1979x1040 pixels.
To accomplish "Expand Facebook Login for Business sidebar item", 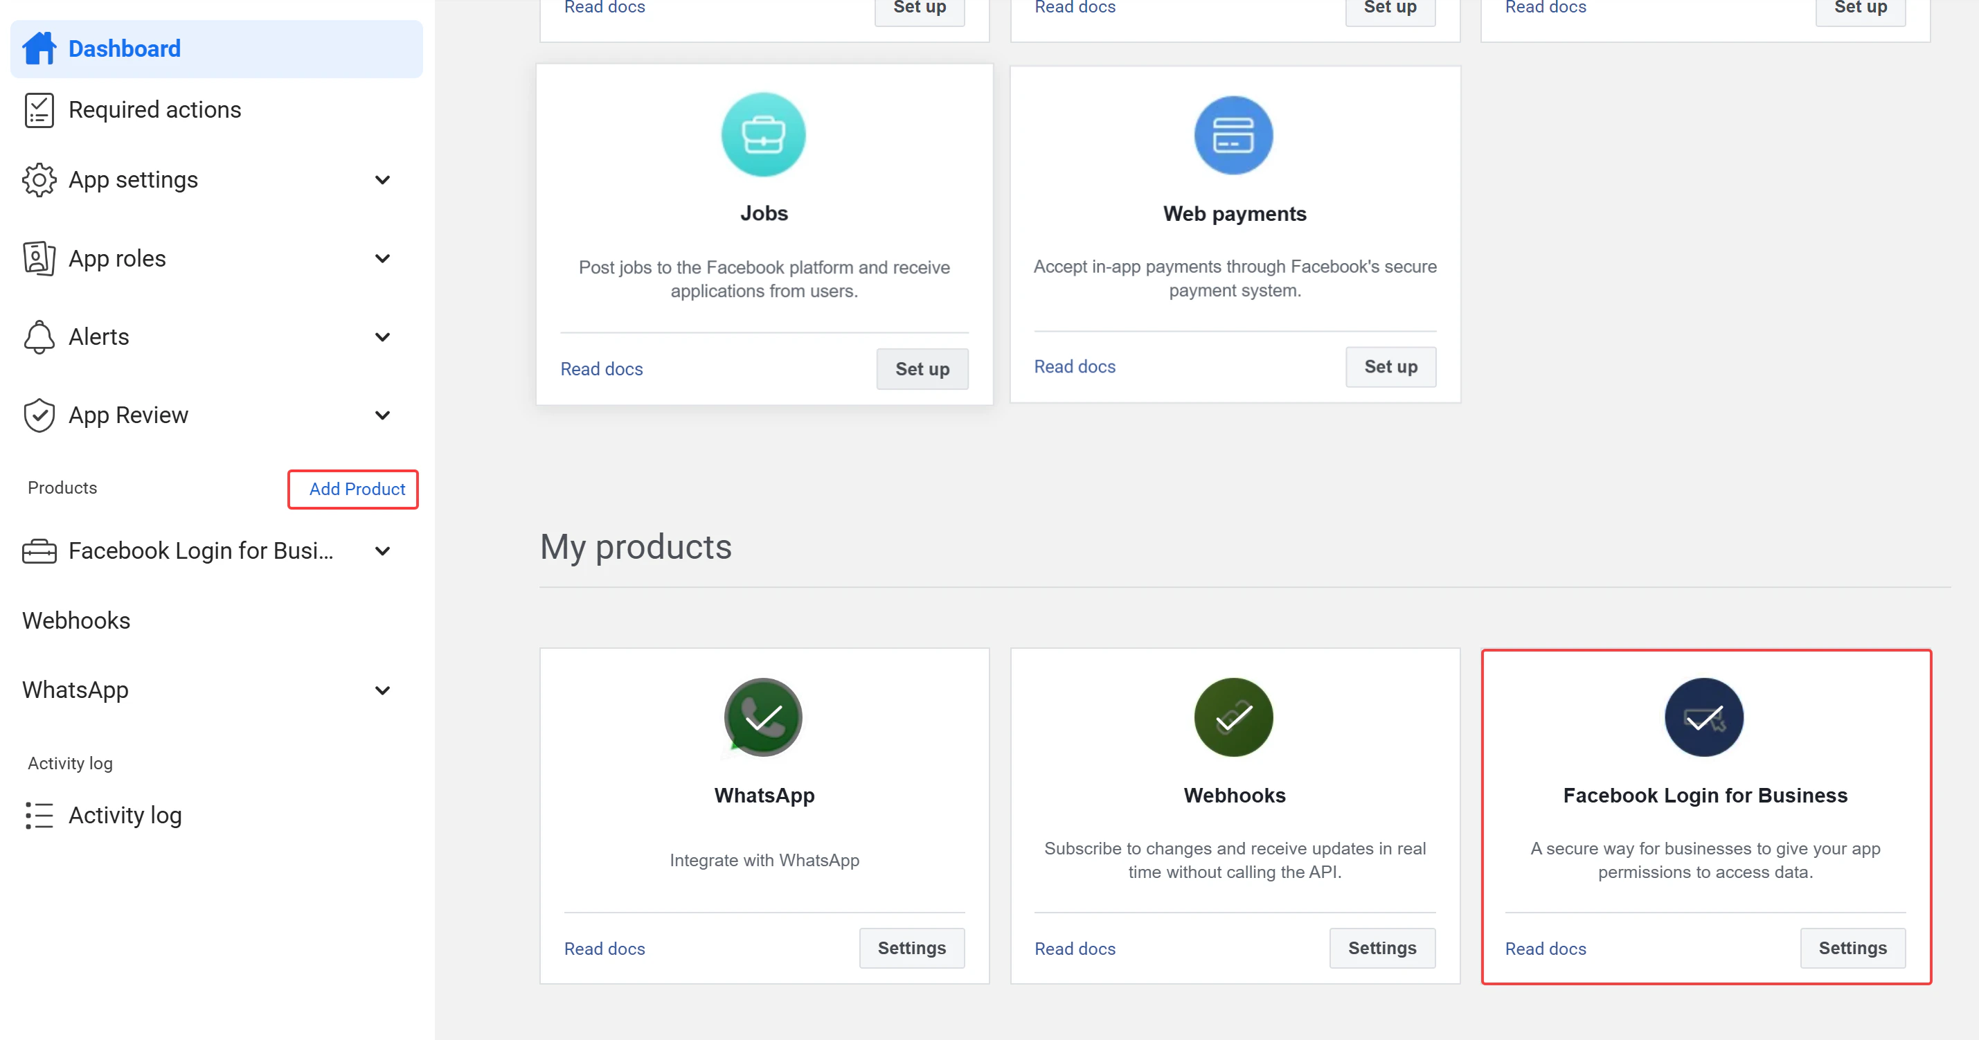I will click(383, 550).
